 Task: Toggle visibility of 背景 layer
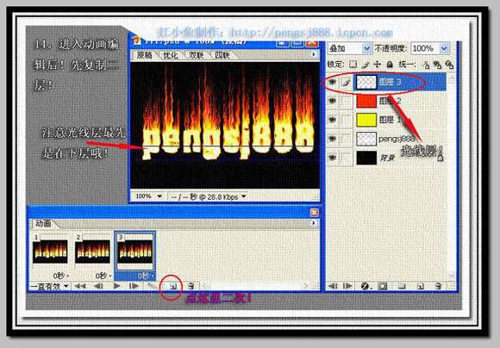[x=332, y=158]
